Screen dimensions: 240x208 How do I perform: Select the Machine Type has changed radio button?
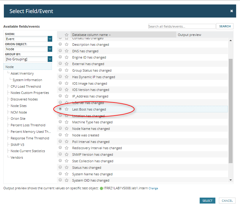click(x=60, y=122)
